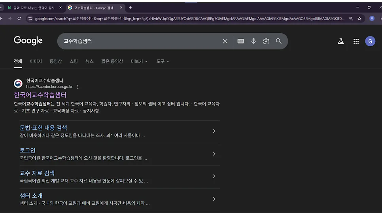This screenshot has height=215, width=382.
Task: Expand chevron for 교수 자료 검색
Action: pos(214,176)
